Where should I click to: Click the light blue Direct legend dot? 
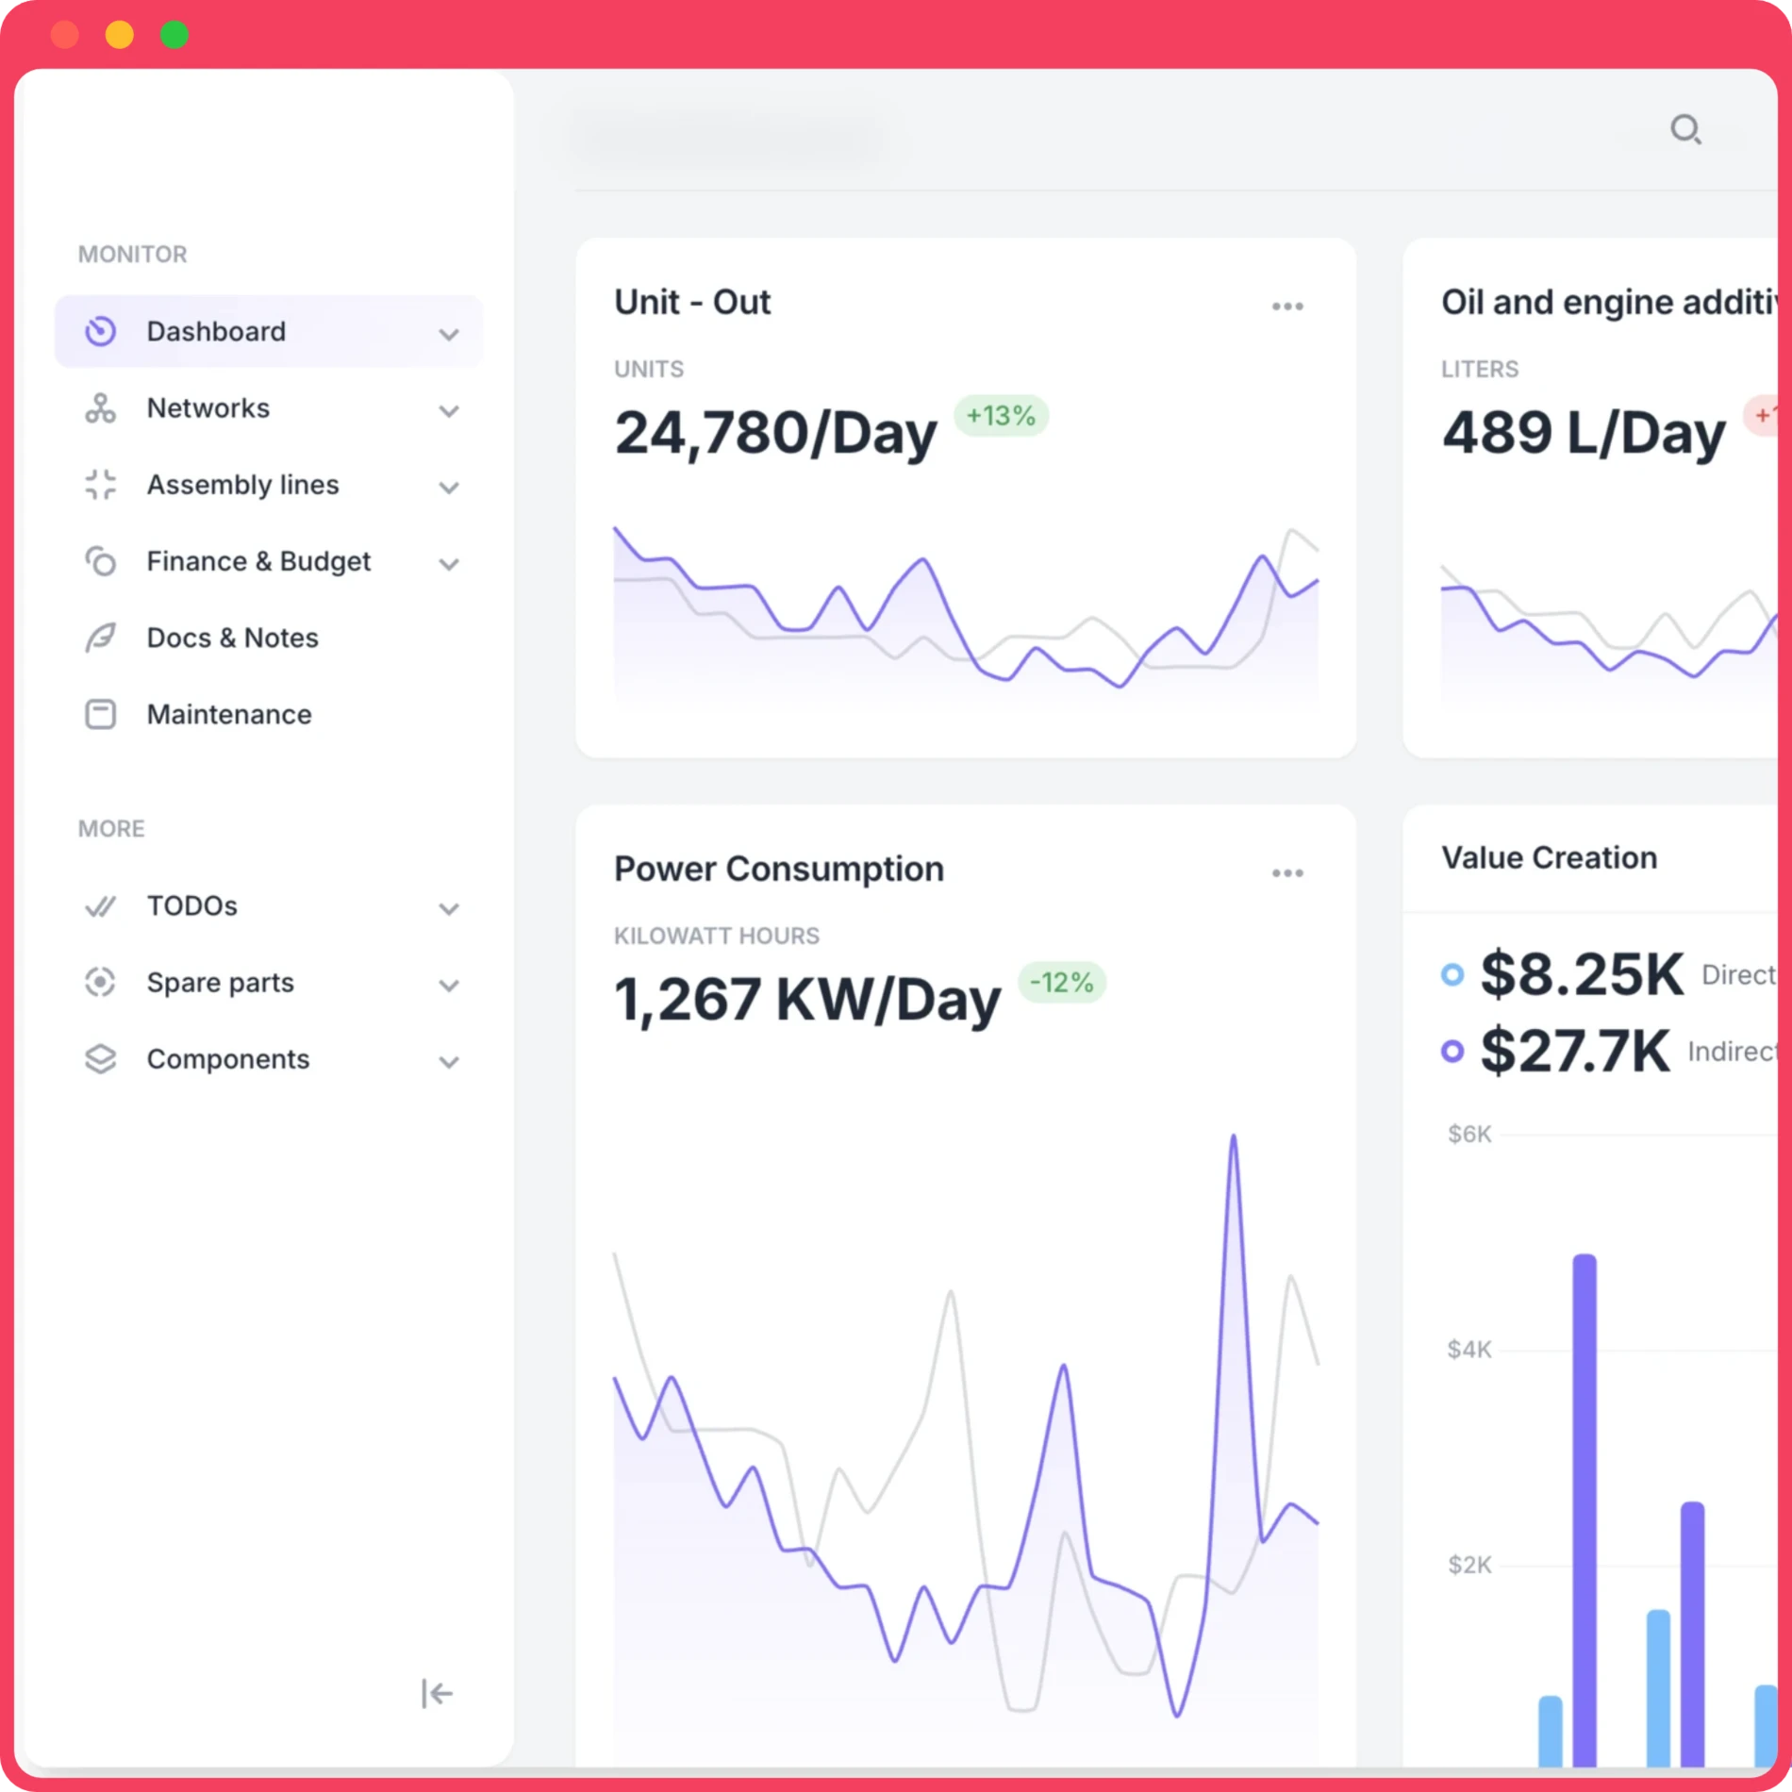tap(1452, 974)
